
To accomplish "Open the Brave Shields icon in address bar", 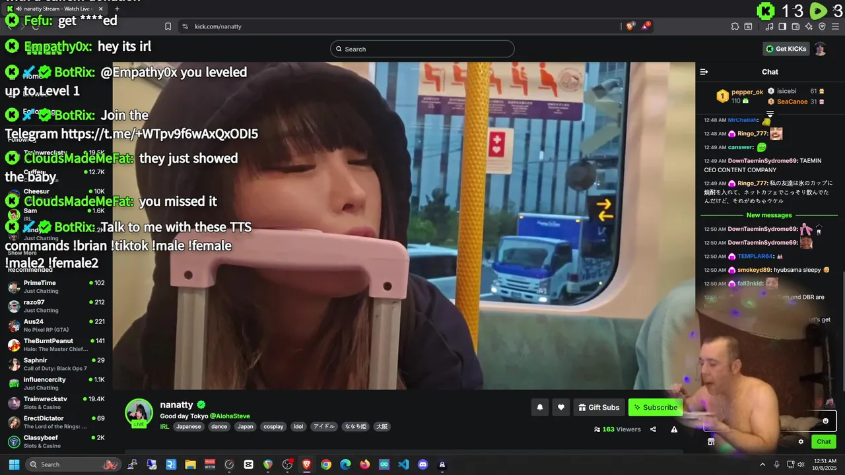I will click(630, 26).
